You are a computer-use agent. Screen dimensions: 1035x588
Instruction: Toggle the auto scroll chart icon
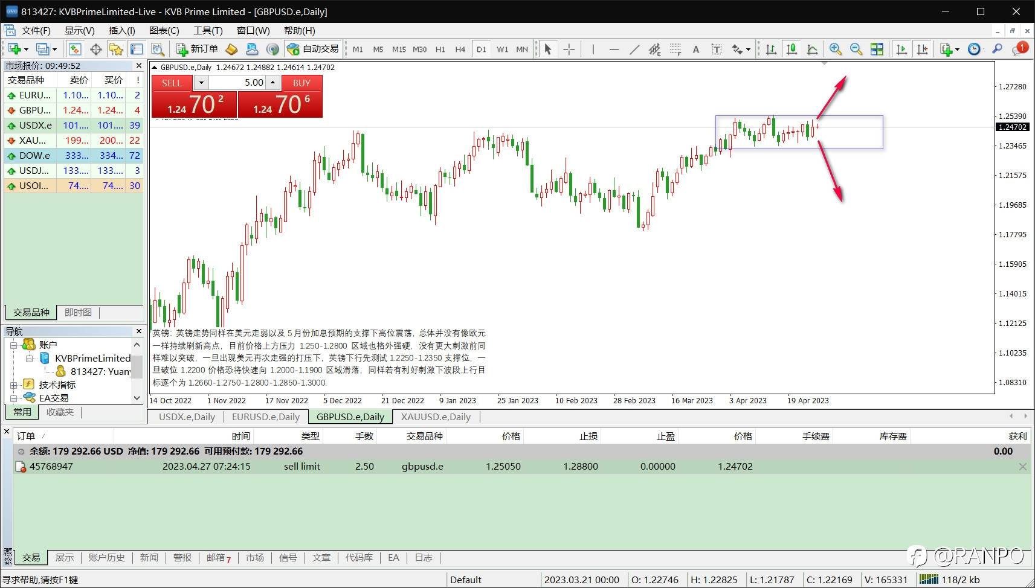pos(901,49)
